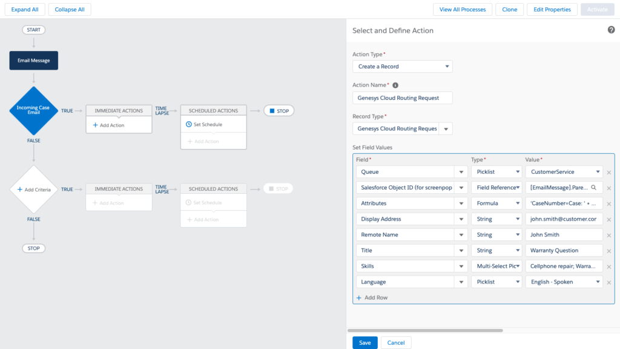Image resolution: width=620 pixels, height=349 pixels.
Task: Open the Action Type dropdown showing Create a Record
Action: click(402, 66)
